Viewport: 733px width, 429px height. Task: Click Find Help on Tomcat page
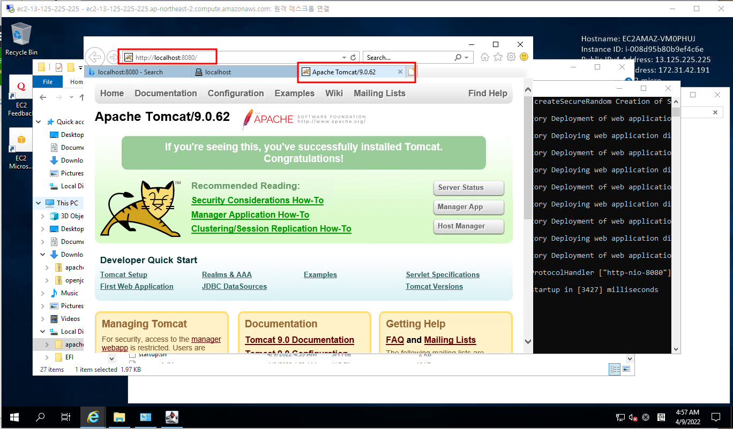tap(488, 93)
